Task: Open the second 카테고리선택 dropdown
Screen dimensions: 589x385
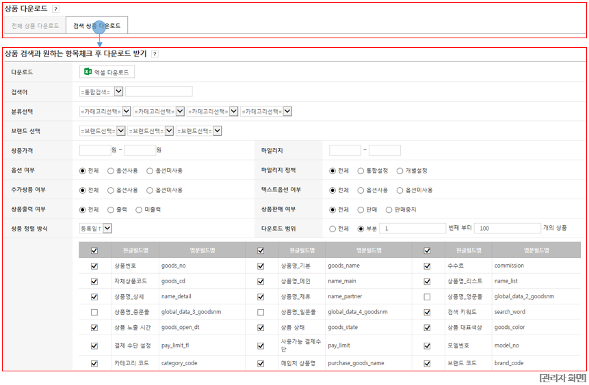Action: (x=159, y=111)
